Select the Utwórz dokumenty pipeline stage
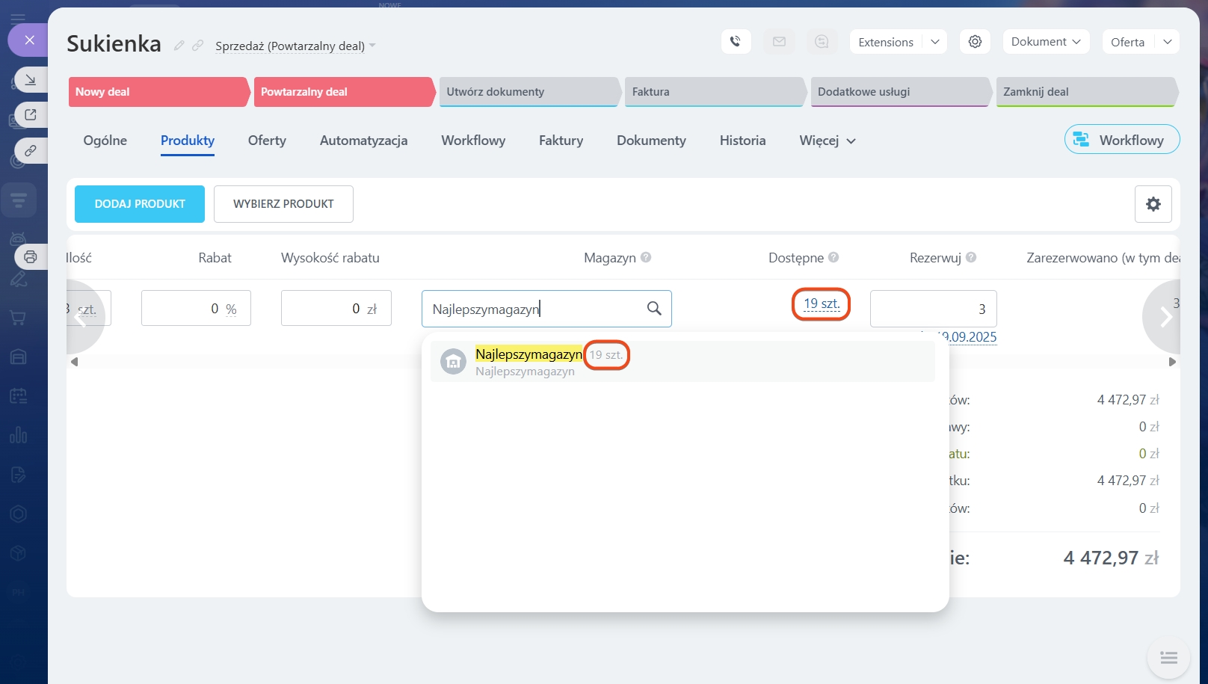 [x=528, y=92]
